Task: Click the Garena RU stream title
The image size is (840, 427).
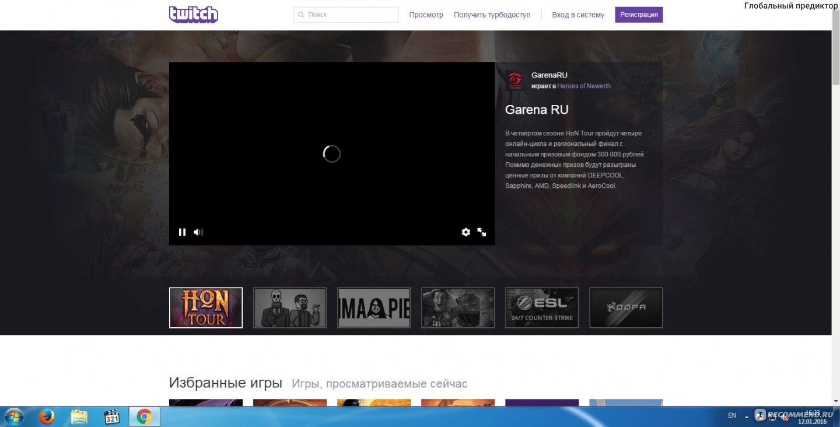Action: point(537,110)
